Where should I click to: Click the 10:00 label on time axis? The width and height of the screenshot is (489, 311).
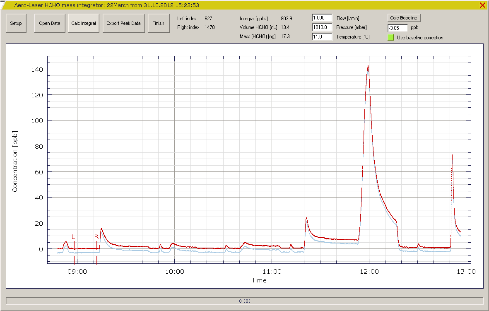pos(174,272)
